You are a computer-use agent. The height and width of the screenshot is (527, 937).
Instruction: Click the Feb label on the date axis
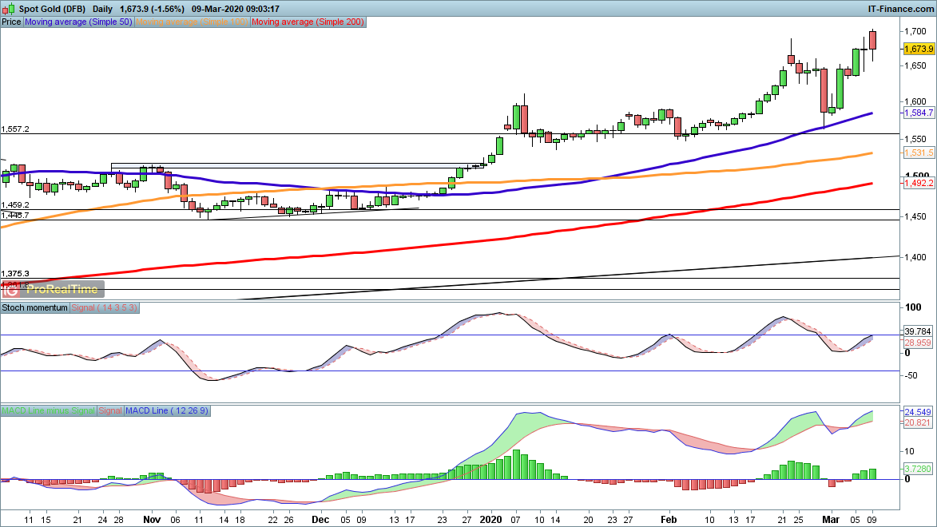pos(668,520)
